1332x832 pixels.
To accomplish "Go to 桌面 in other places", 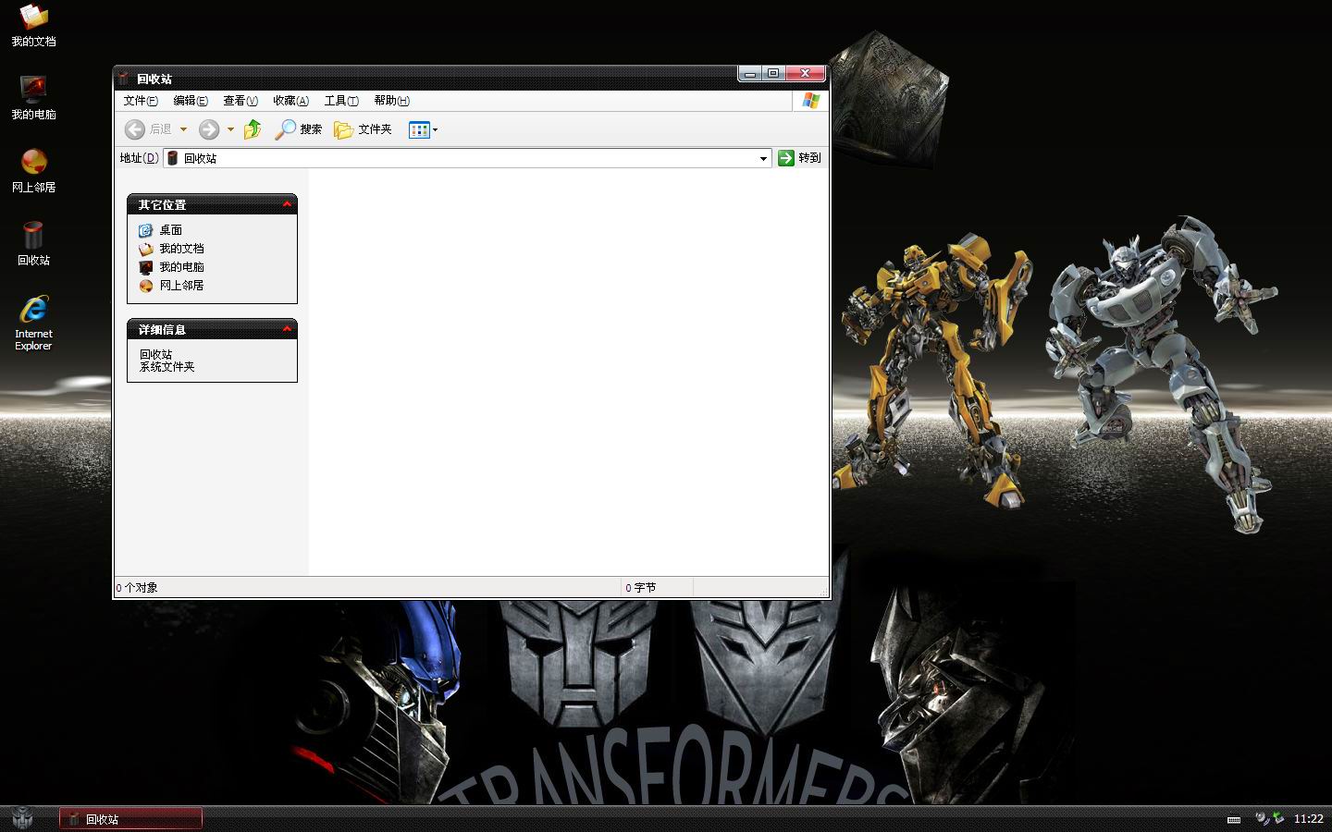I will 161,230.
